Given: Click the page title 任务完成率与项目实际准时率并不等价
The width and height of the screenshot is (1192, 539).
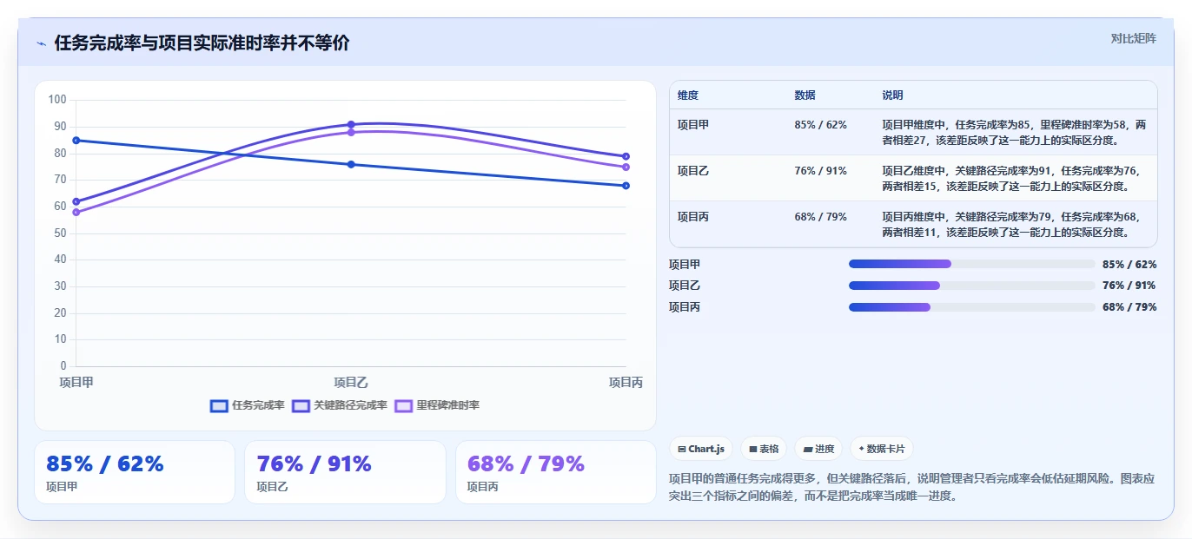Looking at the screenshot, I should click(202, 43).
